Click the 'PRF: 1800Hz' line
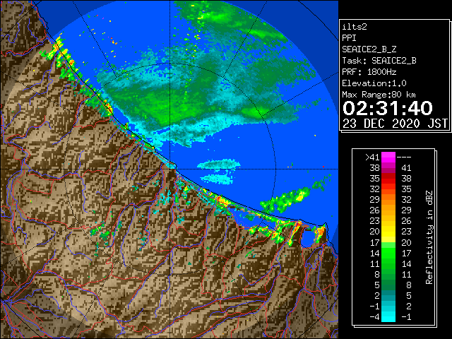Viewport: 452px width, 339px height. pos(369,72)
